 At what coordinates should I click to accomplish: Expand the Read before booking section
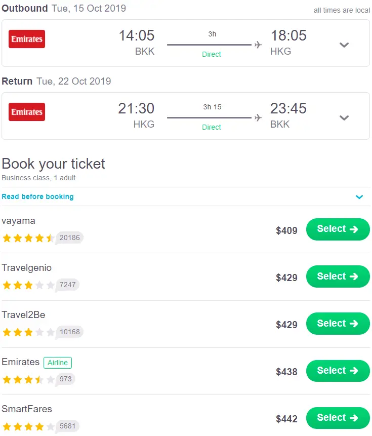tap(359, 197)
